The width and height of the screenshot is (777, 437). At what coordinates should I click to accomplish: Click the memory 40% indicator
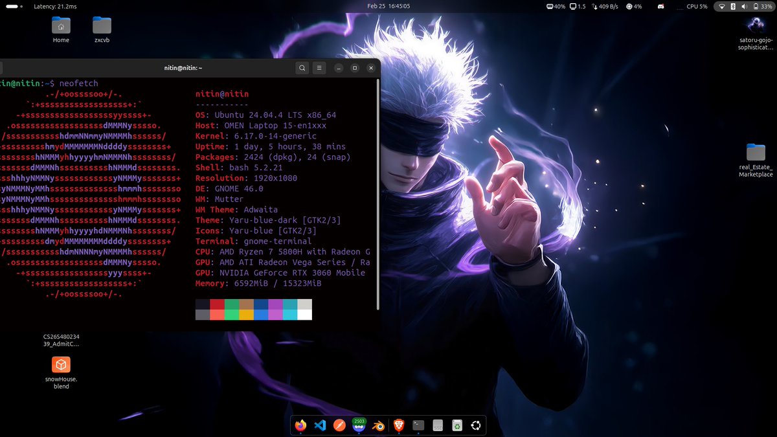[556, 6]
